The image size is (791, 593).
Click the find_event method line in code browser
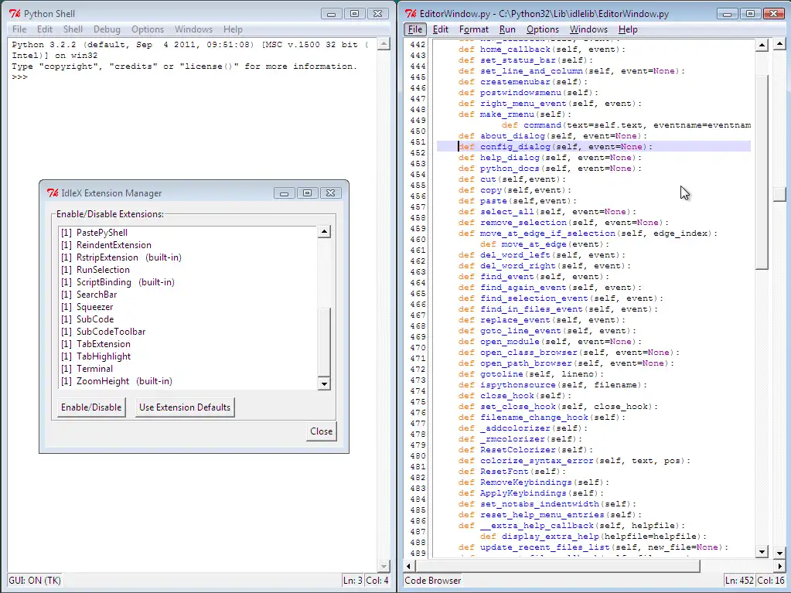point(506,276)
